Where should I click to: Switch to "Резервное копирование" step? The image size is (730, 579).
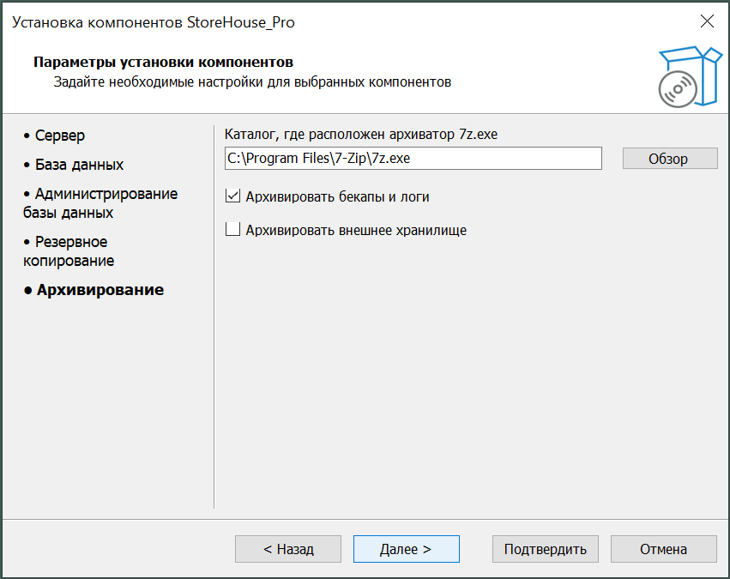[x=69, y=250]
